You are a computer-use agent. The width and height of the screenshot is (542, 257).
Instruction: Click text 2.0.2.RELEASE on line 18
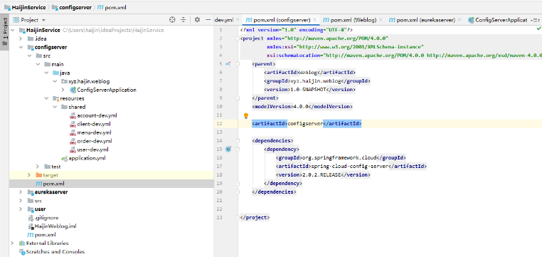322,175
